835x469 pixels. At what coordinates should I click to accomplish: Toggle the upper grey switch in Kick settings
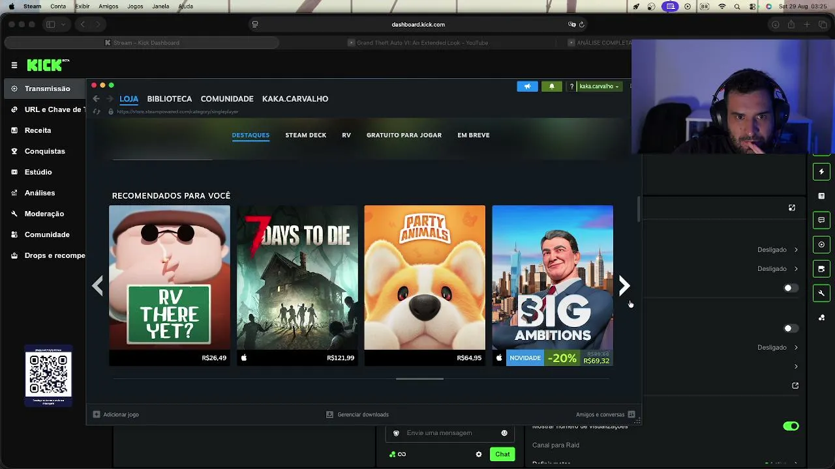(790, 288)
